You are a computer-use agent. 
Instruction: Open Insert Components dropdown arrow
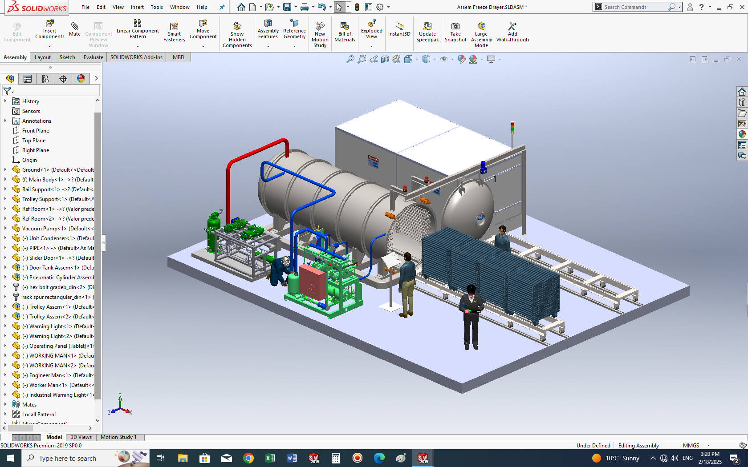click(x=50, y=46)
